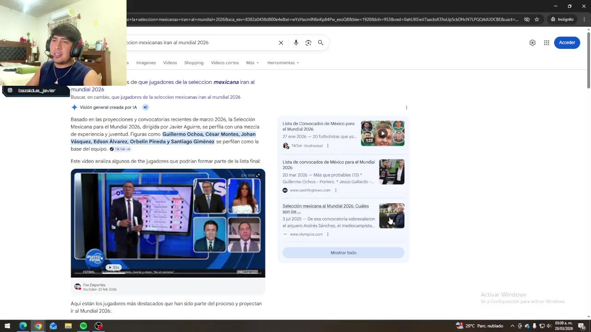Open 'Selección mexicana al Mundial 2026: Cuáles son los' link
Screen dimensions: 591x332
326,209
